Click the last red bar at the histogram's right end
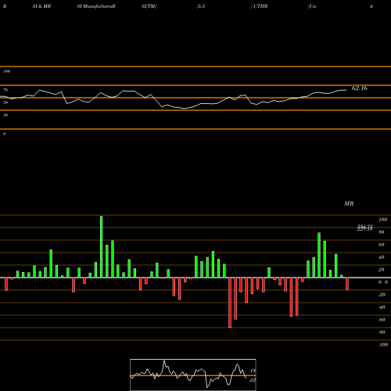Image resolution: width=391 pixels, height=391 pixels. pyautogui.click(x=347, y=284)
